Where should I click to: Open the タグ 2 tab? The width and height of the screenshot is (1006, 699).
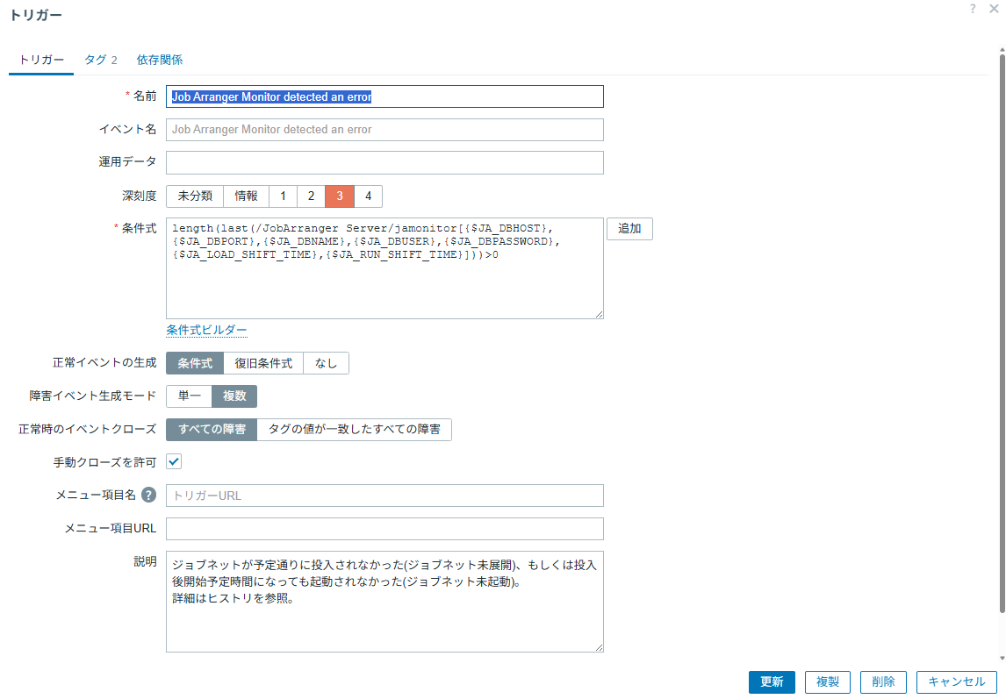click(101, 60)
